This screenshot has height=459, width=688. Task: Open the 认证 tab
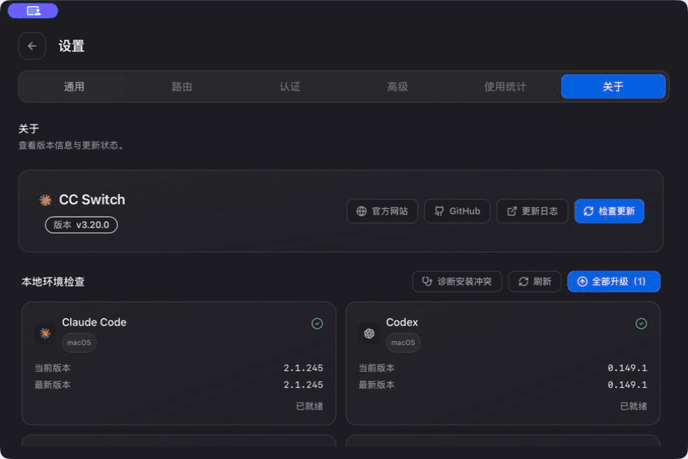(290, 86)
